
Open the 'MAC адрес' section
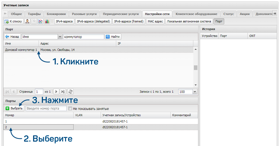pyautogui.click(x=155, y=21)
